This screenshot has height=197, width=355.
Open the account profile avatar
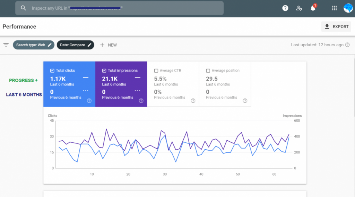348,8
